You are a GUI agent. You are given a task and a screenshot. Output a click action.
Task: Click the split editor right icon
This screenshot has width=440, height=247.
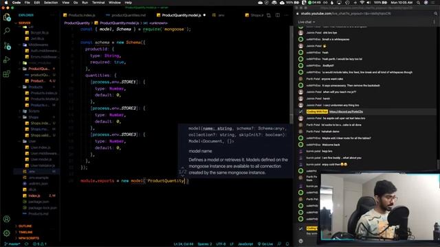coord(278,15)
